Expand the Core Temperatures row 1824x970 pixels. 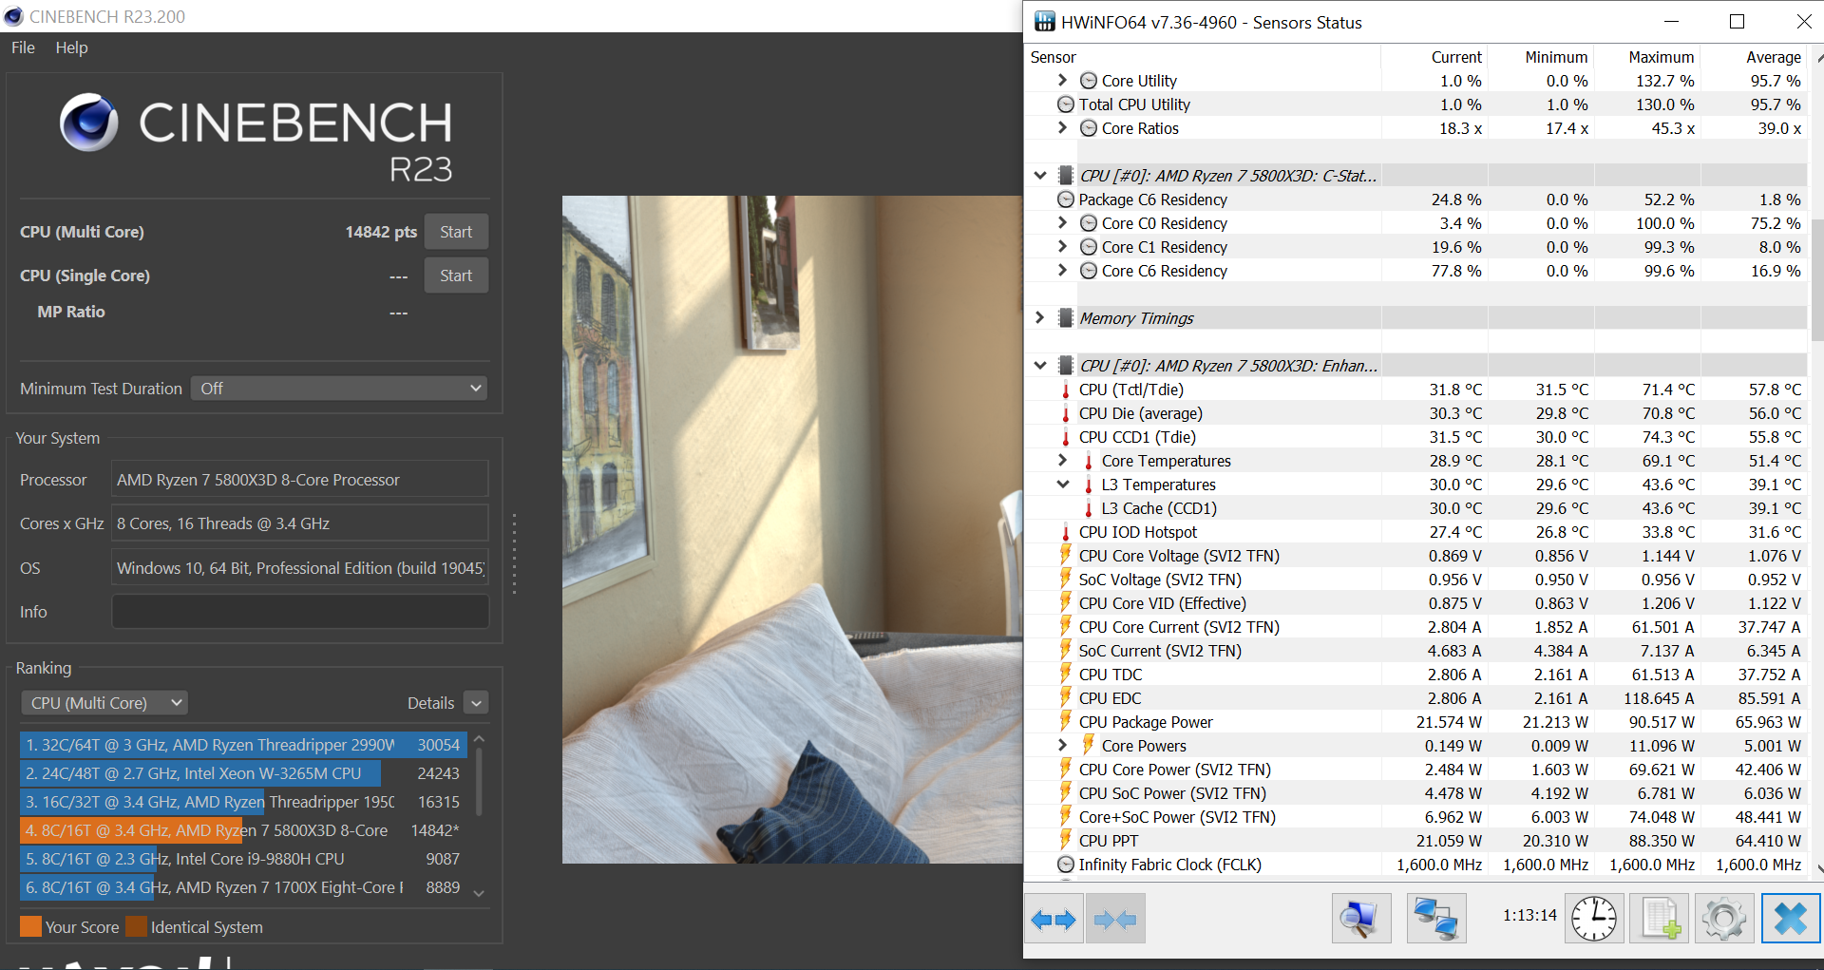click(1063, 461)
